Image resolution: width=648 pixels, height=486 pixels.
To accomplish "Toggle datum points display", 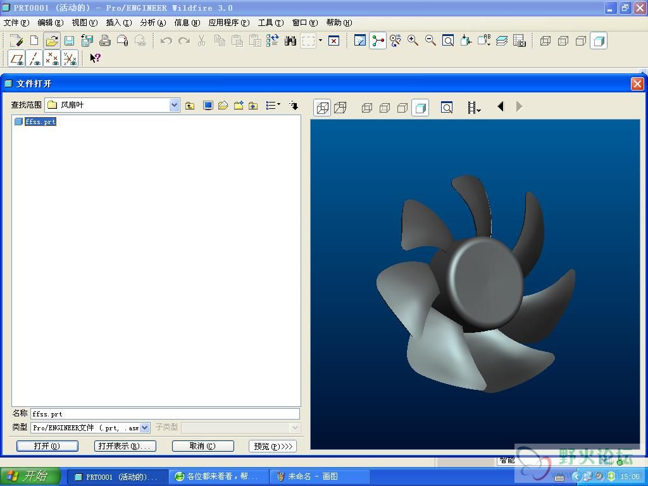I will point(52,58).
